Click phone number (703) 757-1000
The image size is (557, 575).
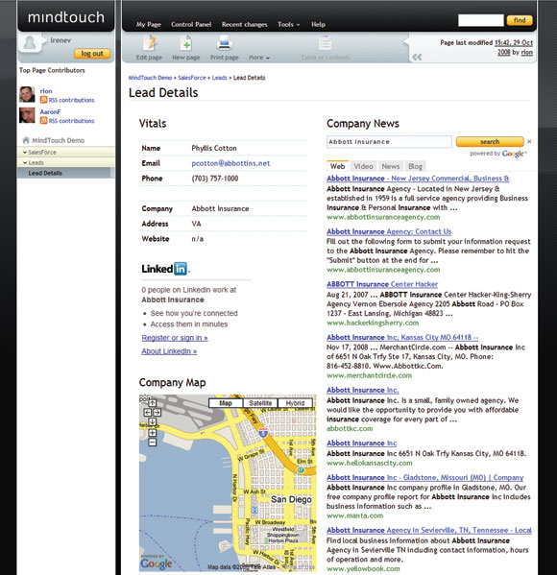215,179
